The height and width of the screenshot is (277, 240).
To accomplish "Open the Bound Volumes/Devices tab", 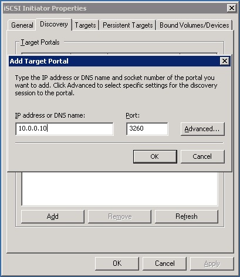I will point(194,25).
